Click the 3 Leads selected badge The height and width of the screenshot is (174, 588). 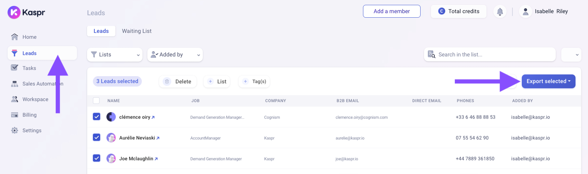click(x=117, y=81)
